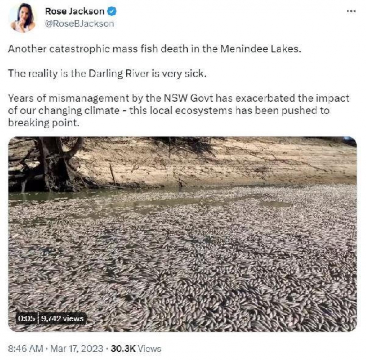366x360 pixels.
Task: Click the word catastrophic in first sentence
Action: tap(79, 49)
